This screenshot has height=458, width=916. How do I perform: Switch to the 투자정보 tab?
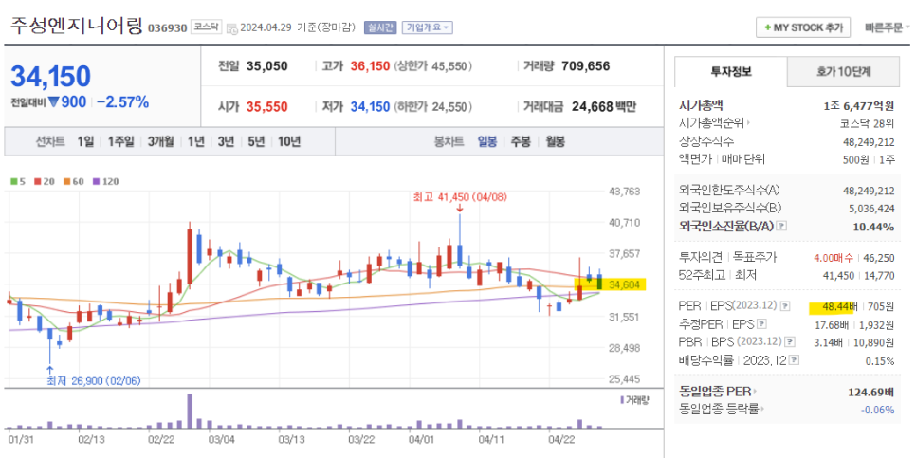pos(731,72)
